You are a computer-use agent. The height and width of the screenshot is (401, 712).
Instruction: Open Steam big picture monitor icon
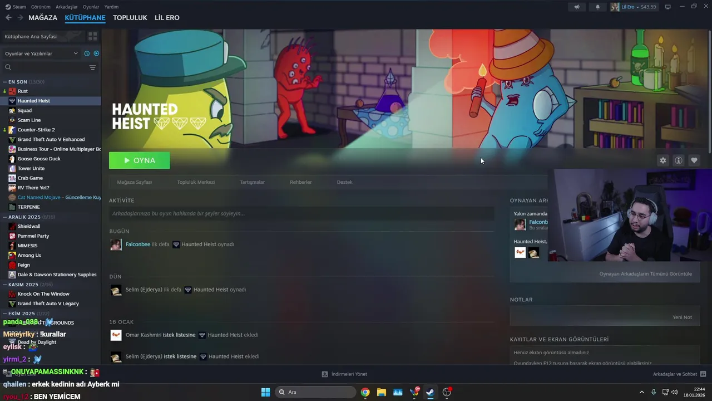coord(667,7)
